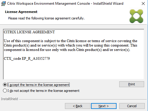This screenshot has width=148, height=111.
Task: Close the InstallShield Wizard window
Action: pyautogui.click(x=143, y=4)
